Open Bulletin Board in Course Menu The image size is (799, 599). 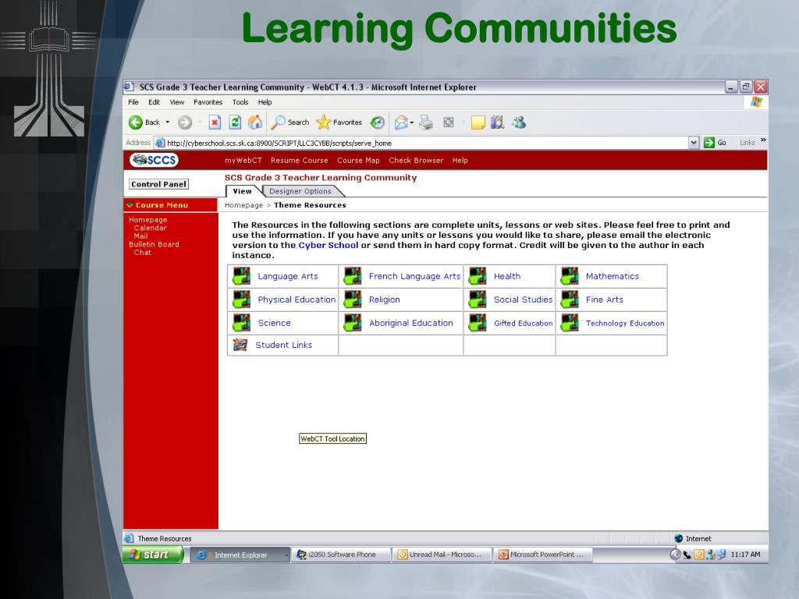pyautogui.click(x=154, y=244)
